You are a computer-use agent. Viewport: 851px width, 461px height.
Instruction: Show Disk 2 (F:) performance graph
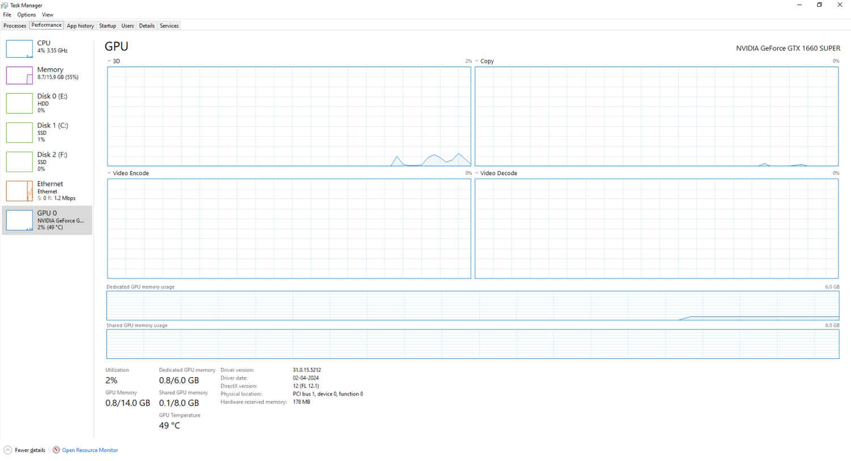(19, 162)
